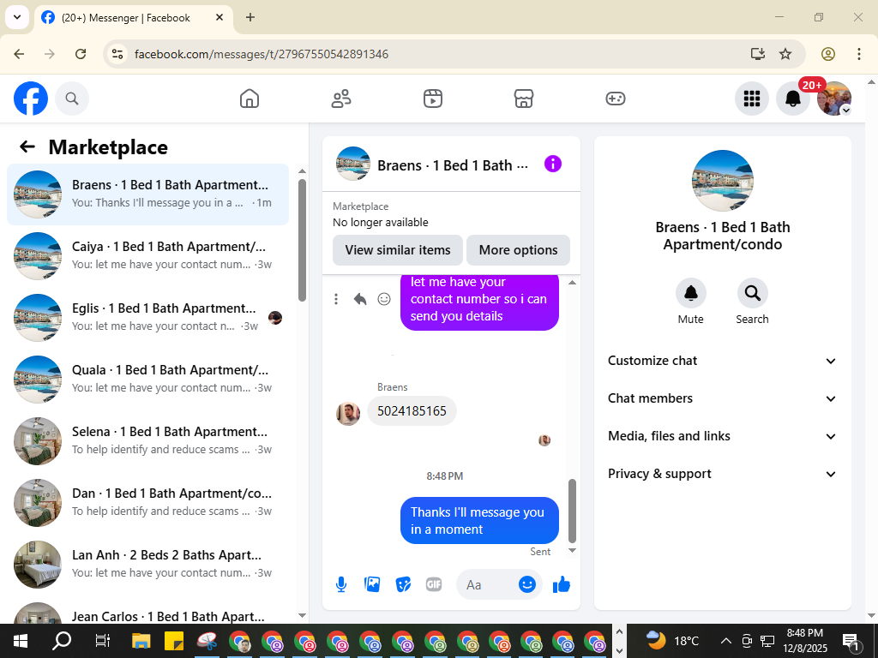The width and height of the screenshot is (878, 658).
Task: Go to the Home feed icon
Action: point(250,99)
